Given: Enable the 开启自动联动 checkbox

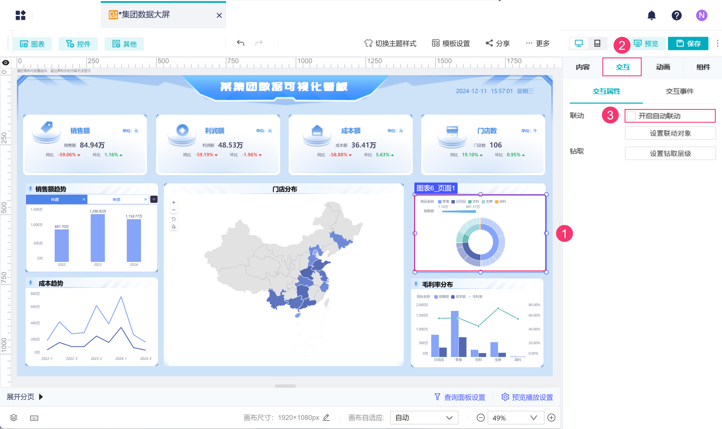Looking at the screenshot, I should (631, 116).
